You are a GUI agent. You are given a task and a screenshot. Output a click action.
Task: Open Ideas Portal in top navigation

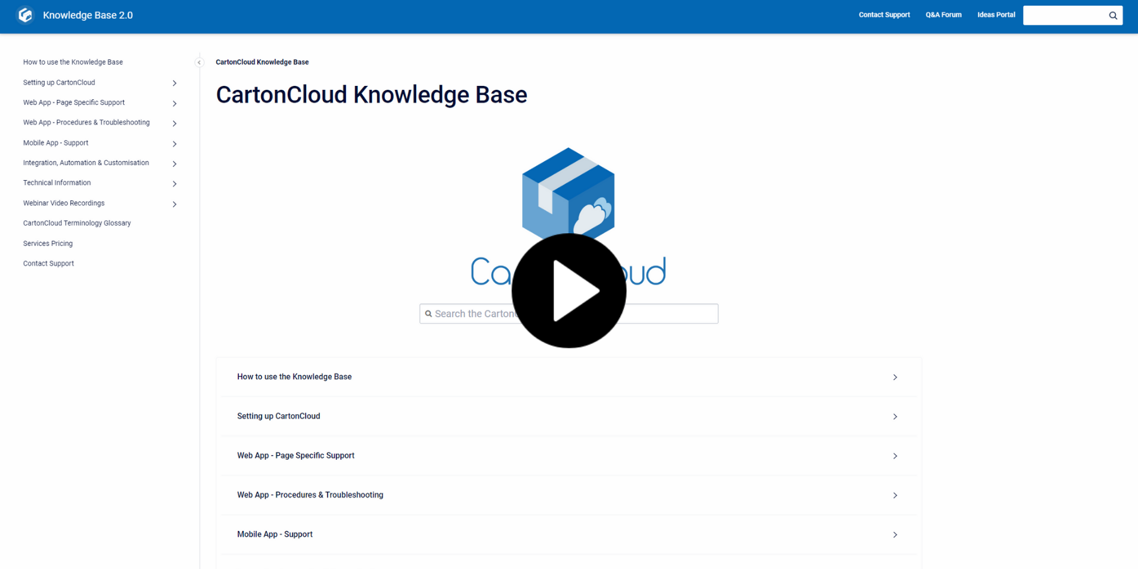[996, 15]
